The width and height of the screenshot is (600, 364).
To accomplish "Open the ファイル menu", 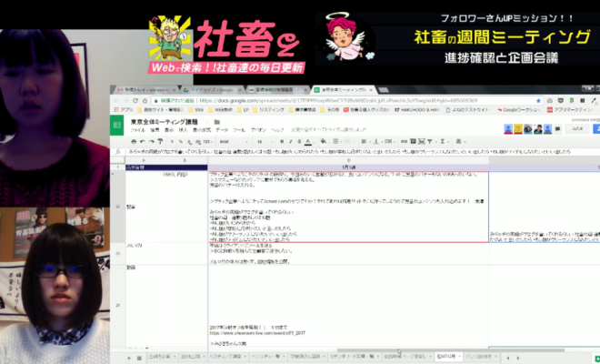I will pos(137,130).
